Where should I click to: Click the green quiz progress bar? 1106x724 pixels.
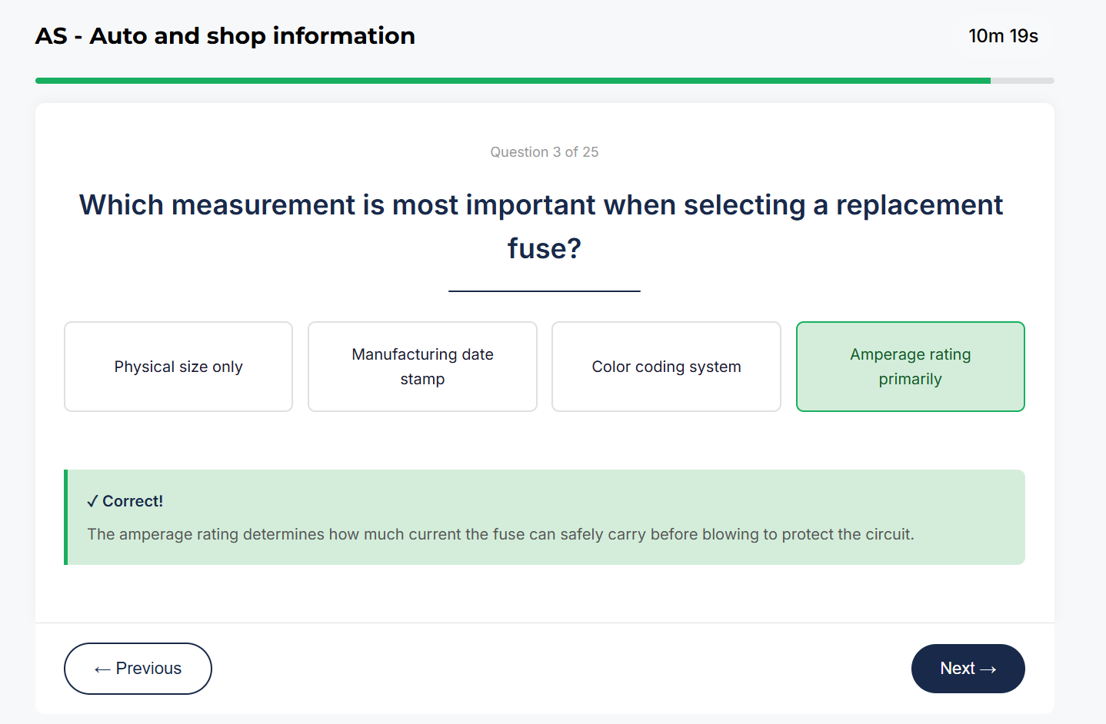click(461, 79)
